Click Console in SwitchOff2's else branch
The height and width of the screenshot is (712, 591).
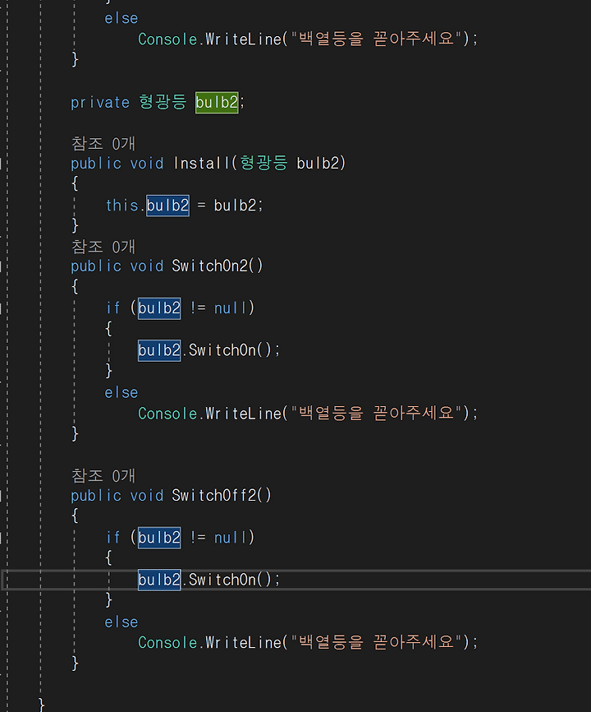167,642
